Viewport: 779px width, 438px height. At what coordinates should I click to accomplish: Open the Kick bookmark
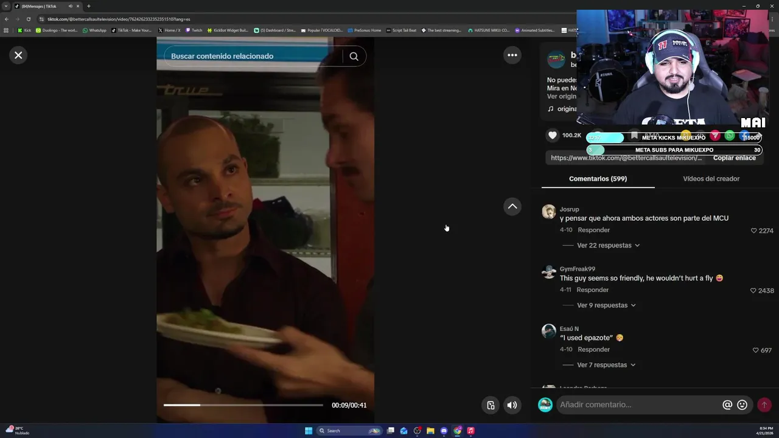tap(24, 30)
